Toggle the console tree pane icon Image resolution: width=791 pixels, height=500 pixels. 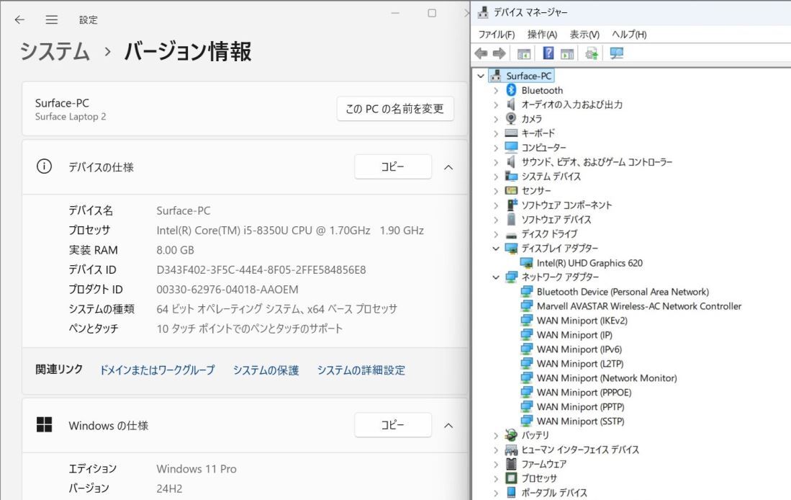click(x=525, y=52)
